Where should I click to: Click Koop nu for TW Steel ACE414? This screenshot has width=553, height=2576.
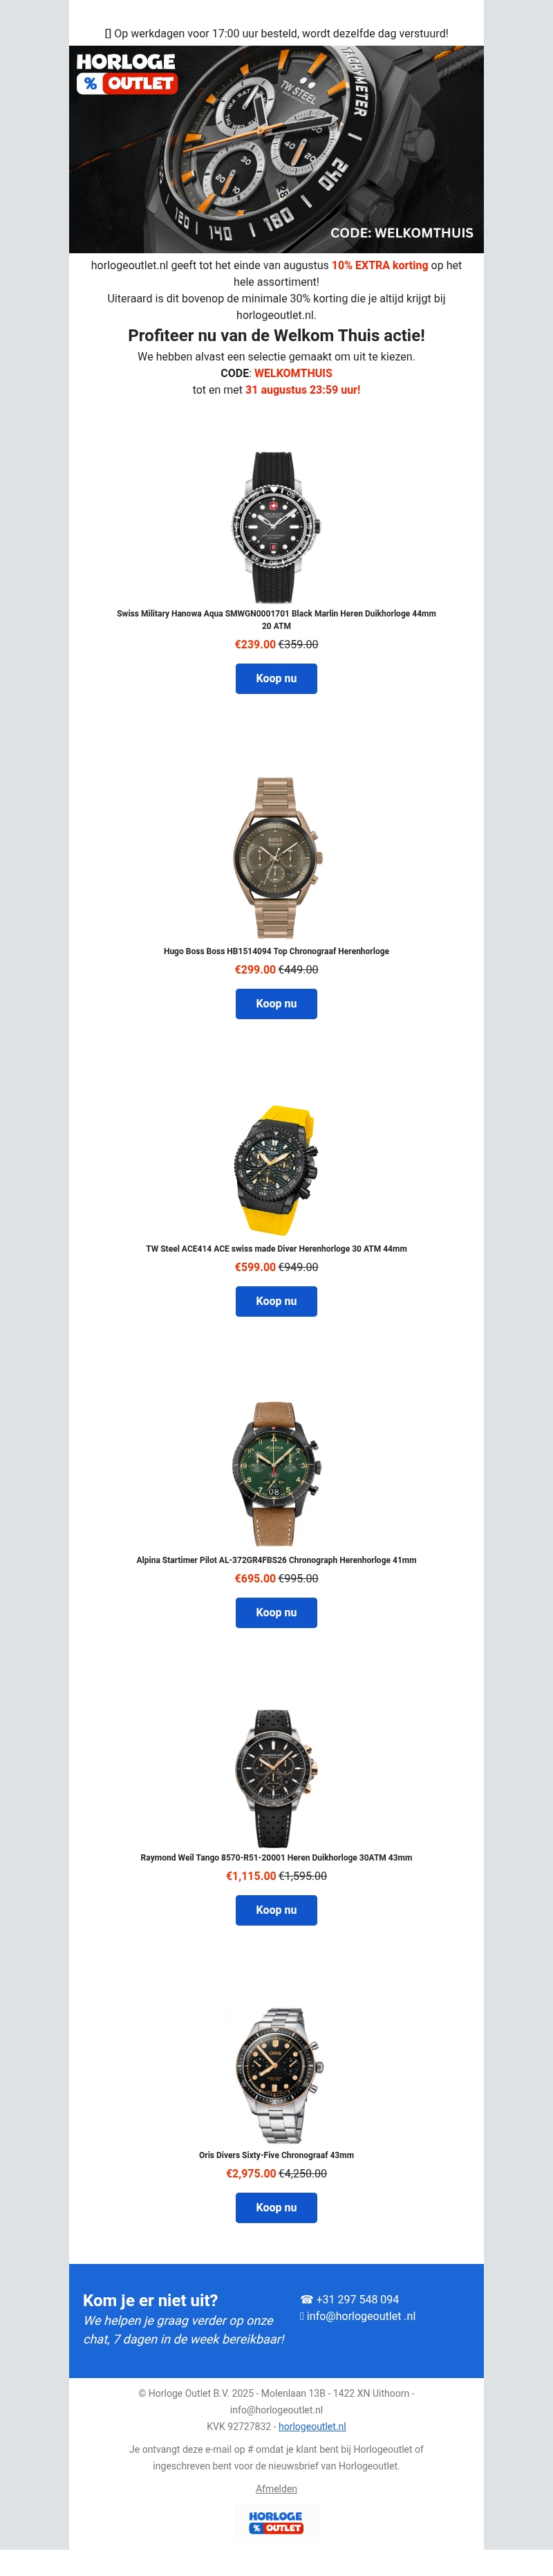(276, 1301)
